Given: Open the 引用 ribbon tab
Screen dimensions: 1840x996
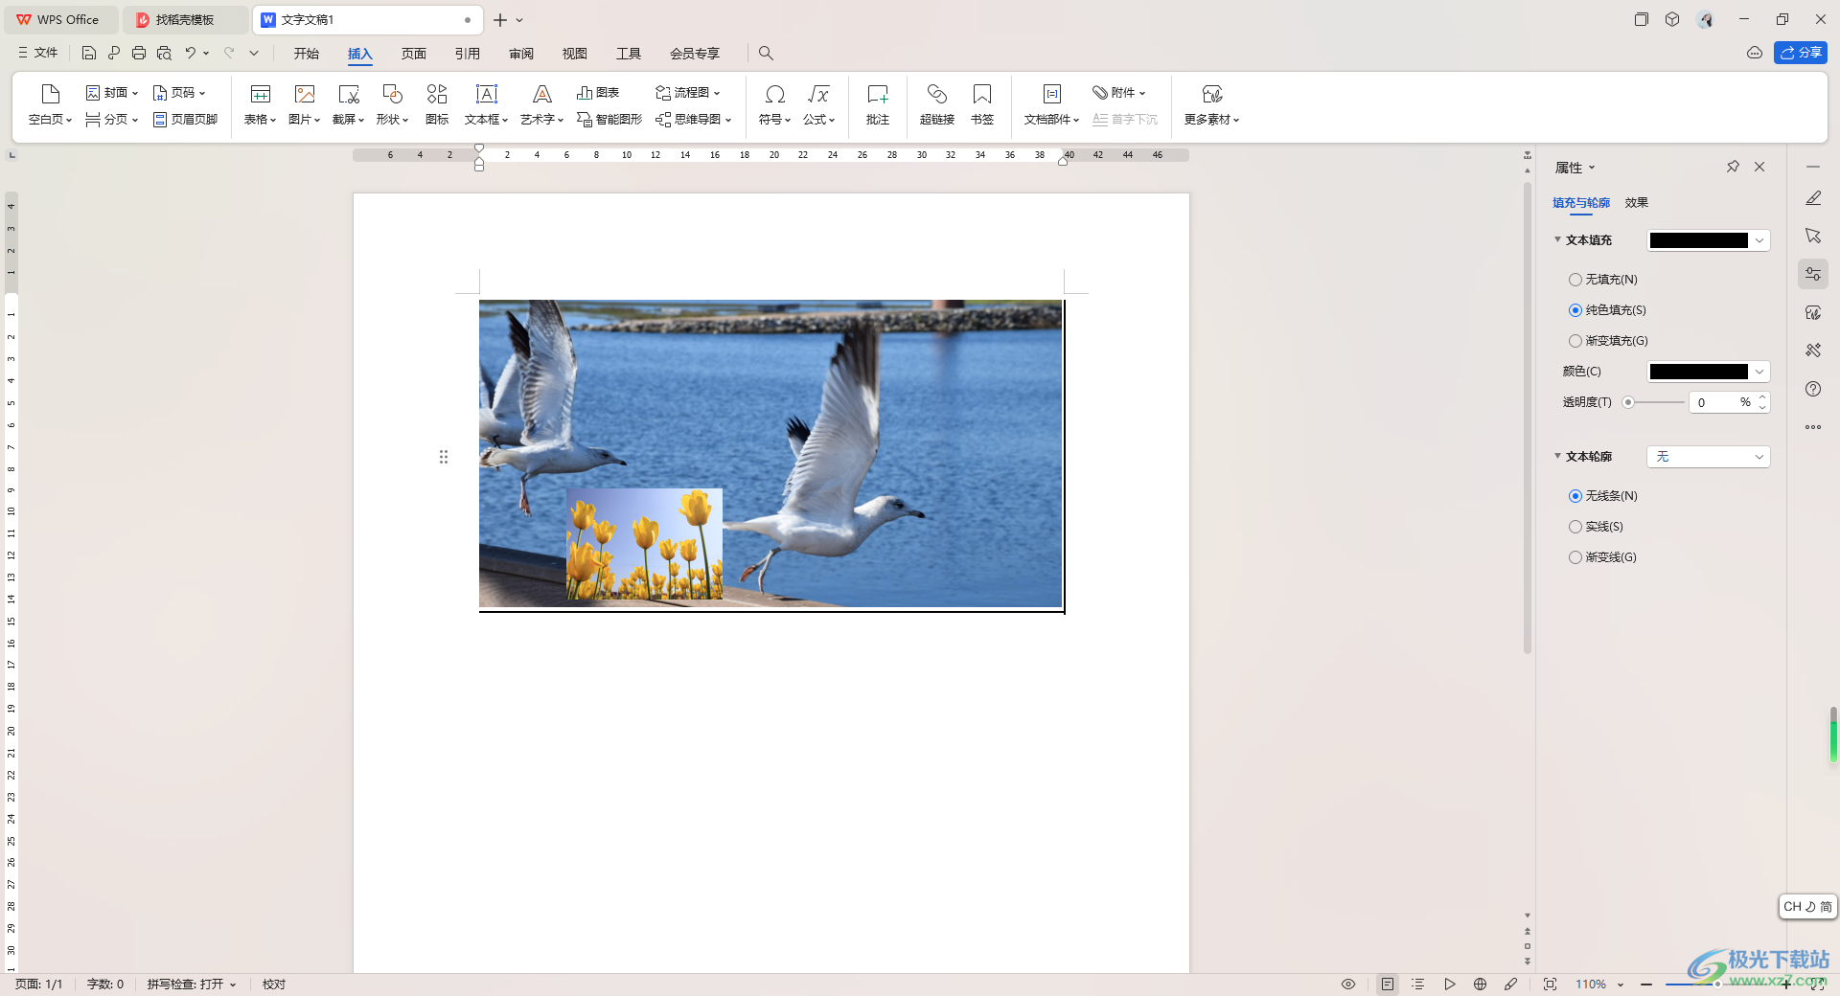Looking at the screenshot, I should tap(468, 54).
